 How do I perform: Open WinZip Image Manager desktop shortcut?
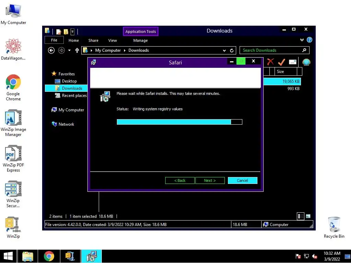(13, 123)
